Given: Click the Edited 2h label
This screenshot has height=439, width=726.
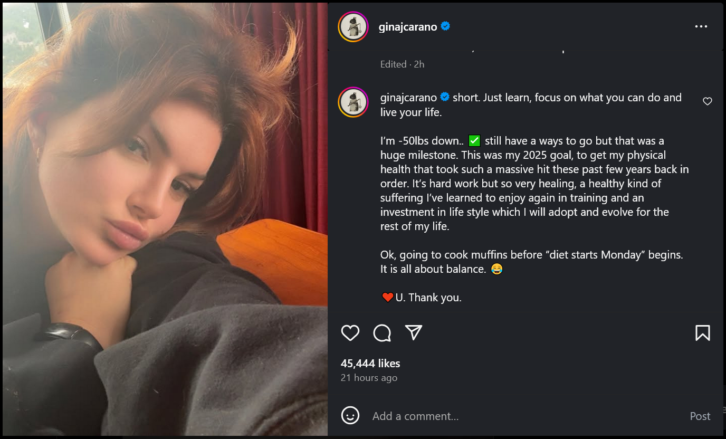Looking at the screenshot, I should (x=402, y=64).
